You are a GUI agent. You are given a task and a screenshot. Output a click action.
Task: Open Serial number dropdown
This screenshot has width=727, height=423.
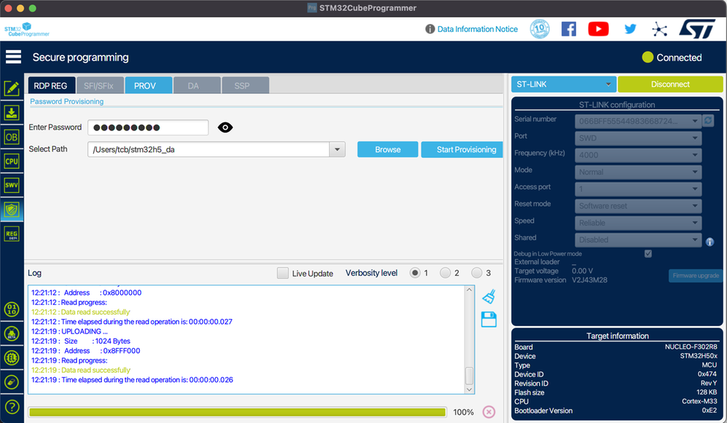[638, 122]
